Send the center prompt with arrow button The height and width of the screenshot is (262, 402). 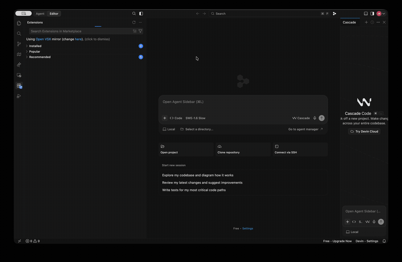pyautogui.click(x=322, y=118)
